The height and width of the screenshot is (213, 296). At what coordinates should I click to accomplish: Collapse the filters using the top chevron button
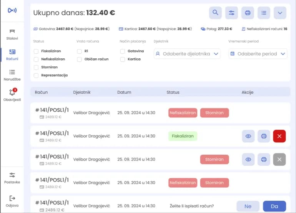[280, 13]
